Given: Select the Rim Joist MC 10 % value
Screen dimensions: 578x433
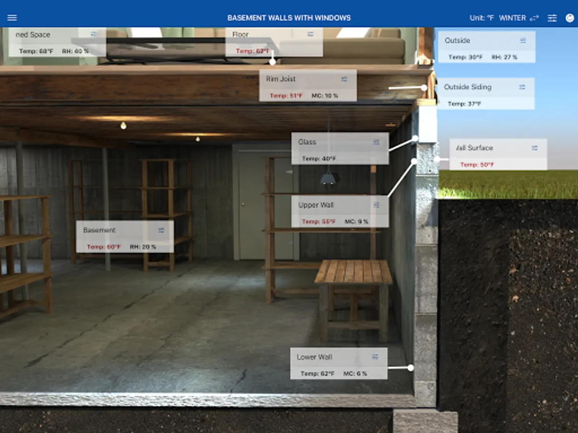Looking at the screenshot, I should point(325,96).
